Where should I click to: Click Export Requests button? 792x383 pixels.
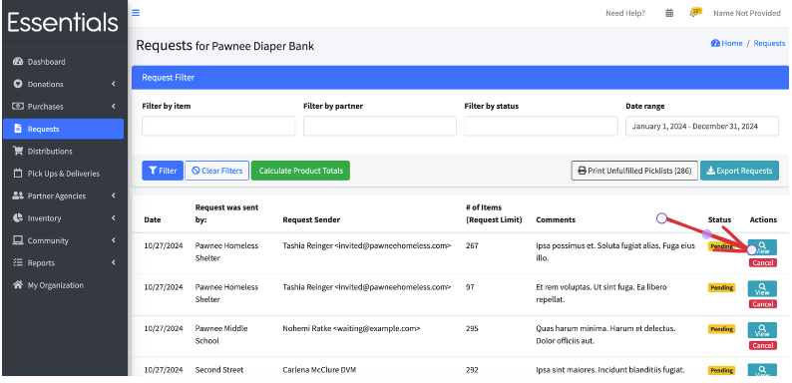pos(739,171)
